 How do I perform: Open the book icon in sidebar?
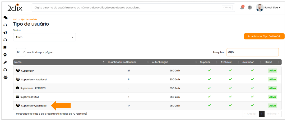click(x=5, y=47)
